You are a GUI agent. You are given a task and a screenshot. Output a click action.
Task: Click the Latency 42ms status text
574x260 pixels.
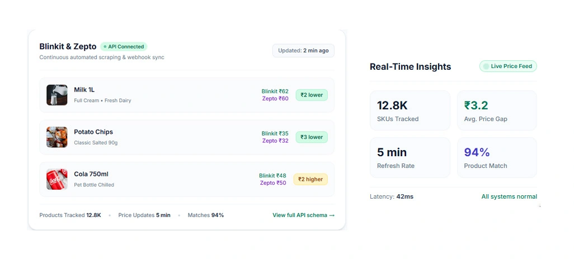click(392, 196)
